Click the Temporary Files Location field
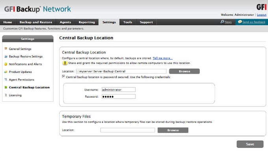268x158 pixels. pyautogui.click(x=128, y=130)
